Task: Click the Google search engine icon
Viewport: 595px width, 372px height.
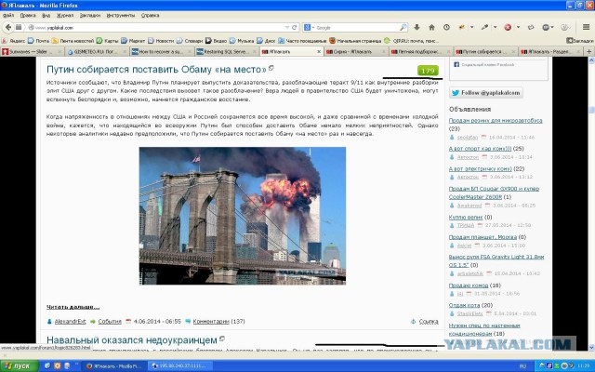Action: (x=308, y=27)
